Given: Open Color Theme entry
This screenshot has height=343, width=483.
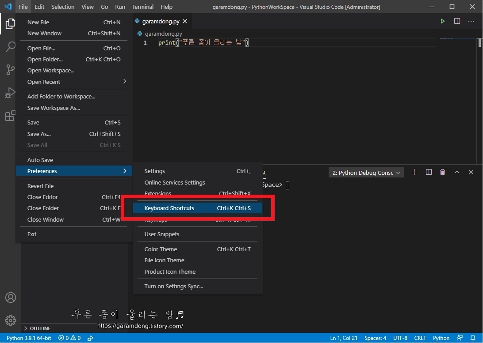Looking at the screenshot, I should click(197, 249).
